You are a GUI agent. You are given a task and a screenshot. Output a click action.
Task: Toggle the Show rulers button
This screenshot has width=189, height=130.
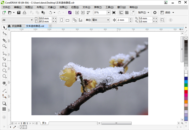pos(121,13)
